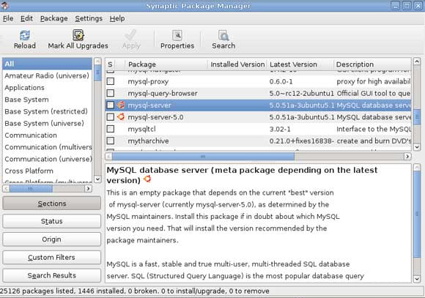
Task: Click version 0.6.0-1 cell
Action: click(x=281, y=81)
